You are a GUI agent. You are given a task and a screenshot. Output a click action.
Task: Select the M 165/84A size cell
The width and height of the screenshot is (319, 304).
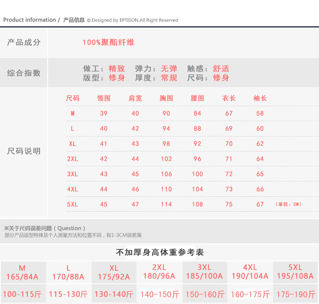22,272
